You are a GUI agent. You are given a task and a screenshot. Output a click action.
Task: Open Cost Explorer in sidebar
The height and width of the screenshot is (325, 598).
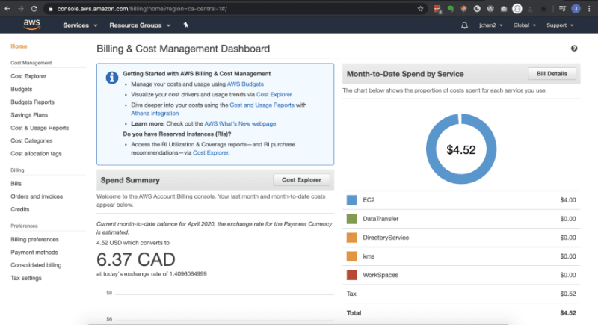pos(28,76)
